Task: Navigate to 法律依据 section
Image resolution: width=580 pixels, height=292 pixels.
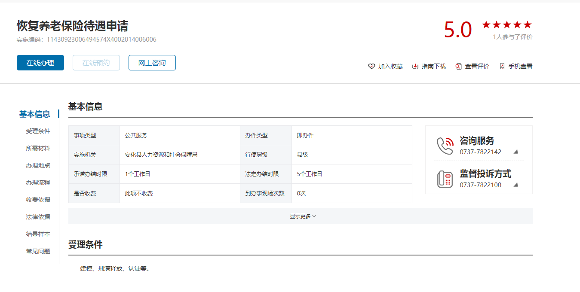Action: pos(38,217)
